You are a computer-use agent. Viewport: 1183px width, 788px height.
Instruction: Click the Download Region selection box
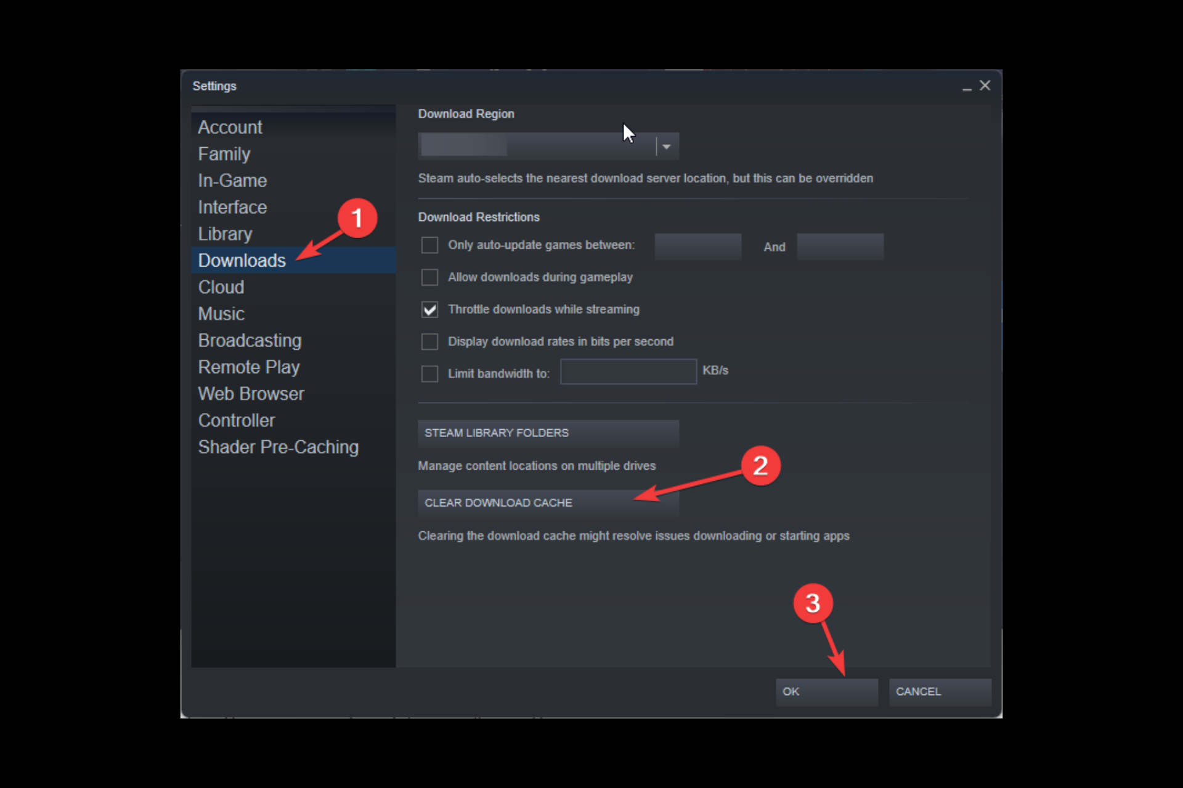pyautogui.click(x=548, y=147)
